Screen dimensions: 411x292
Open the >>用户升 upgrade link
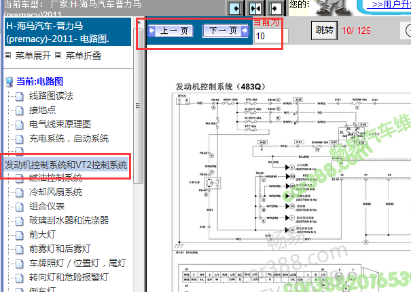[x=389, y=4]
